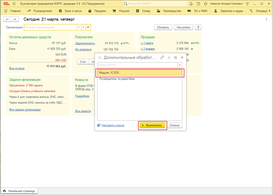
Task: Open the с 1 марта sales link
Action: tap(147, 43)
